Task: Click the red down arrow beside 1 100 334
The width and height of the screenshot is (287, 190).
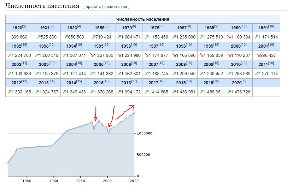Action: 229,37
